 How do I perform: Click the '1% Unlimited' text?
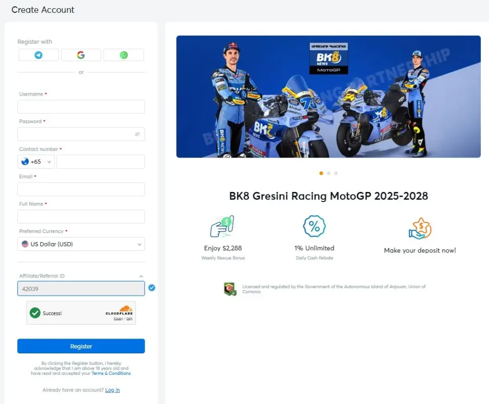pos(314,248)
